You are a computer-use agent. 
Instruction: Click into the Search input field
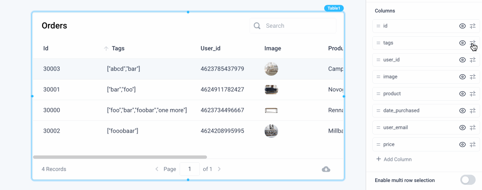(293, 26)
